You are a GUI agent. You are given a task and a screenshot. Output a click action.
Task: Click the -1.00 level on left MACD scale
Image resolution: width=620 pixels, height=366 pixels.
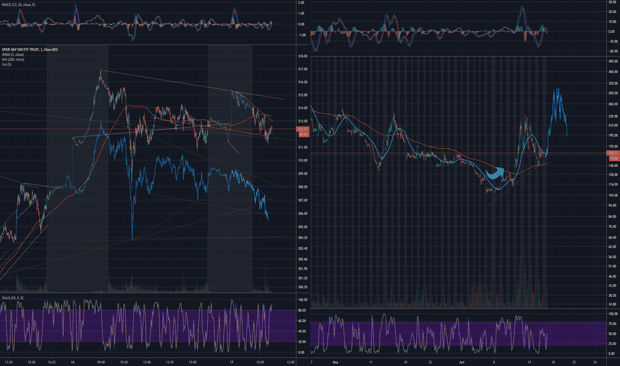(x=301, y=35)
